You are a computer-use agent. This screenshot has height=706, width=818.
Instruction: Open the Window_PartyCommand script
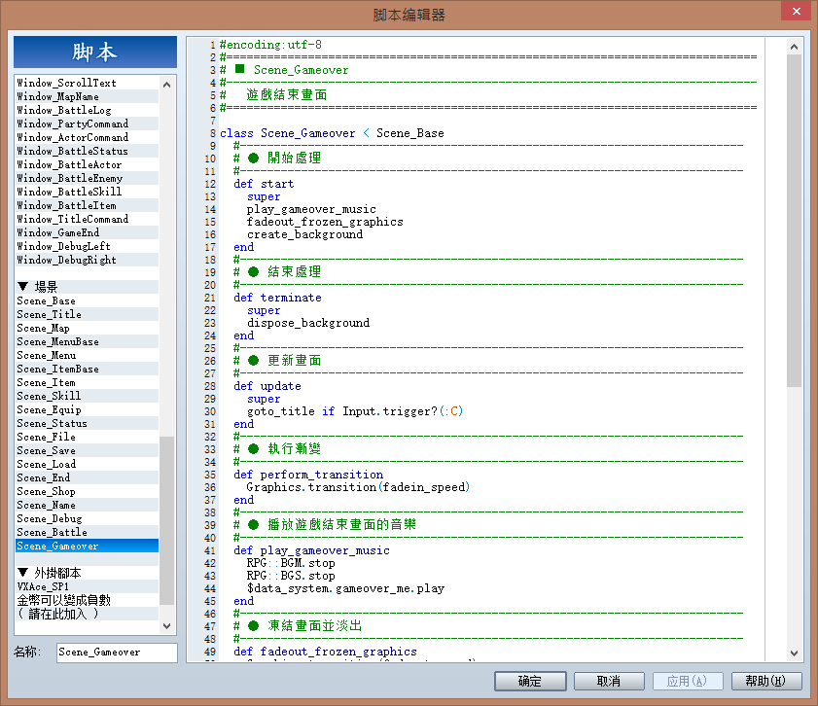click(88, 124)
